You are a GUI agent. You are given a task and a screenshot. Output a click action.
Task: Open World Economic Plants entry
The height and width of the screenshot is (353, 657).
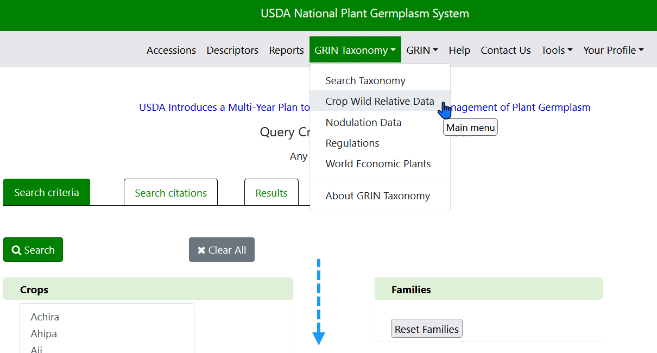[380, 163]
